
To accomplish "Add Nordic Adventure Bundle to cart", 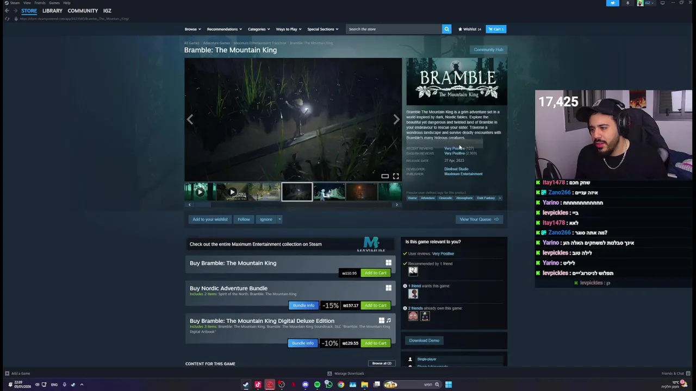I will [375, 305].
